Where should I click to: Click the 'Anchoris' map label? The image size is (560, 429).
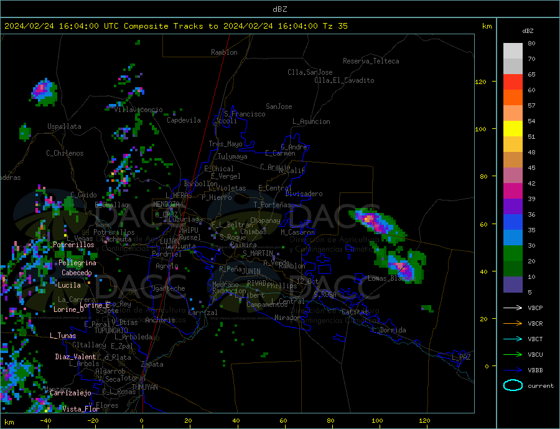coord(160,320)
